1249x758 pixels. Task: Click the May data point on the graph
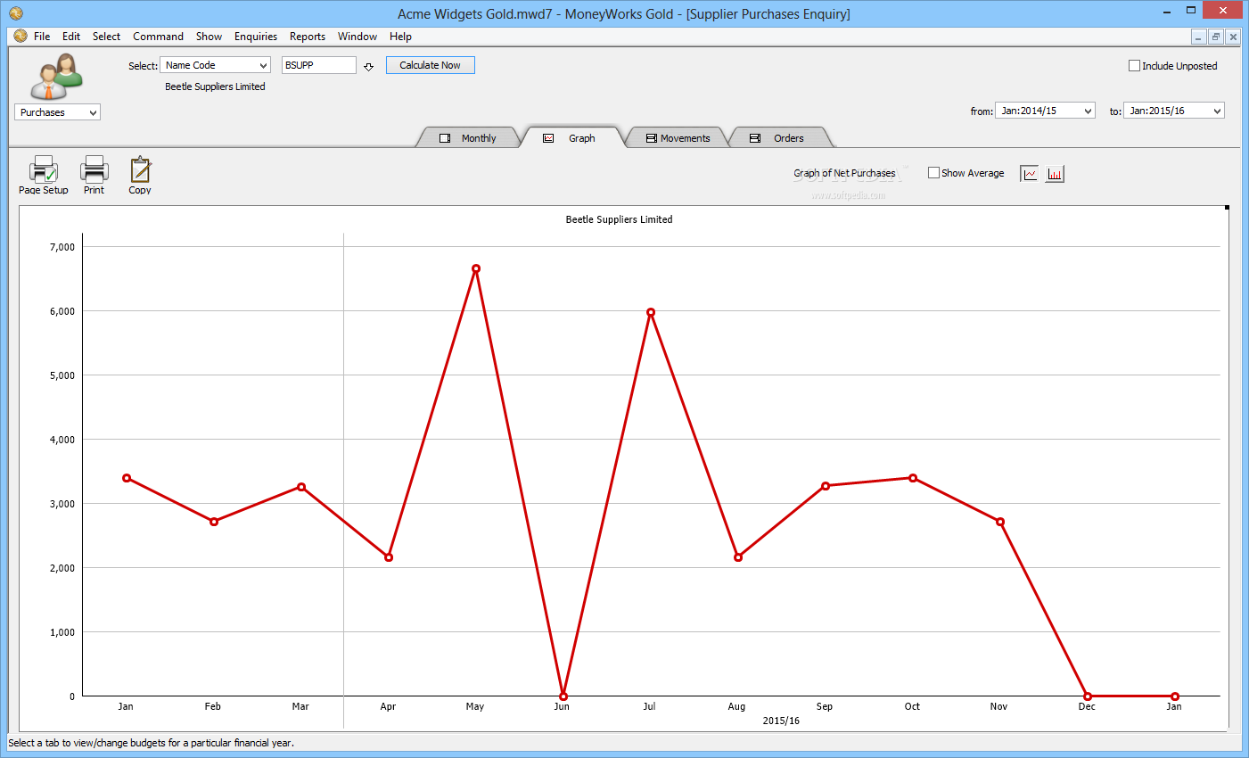point(476,268)
